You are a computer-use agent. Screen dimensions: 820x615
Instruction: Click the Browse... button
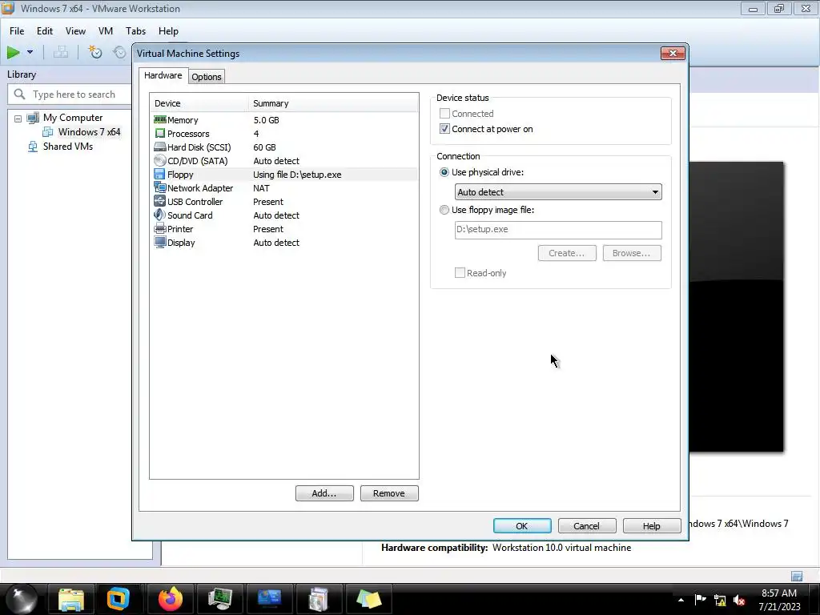click(632, 253)
